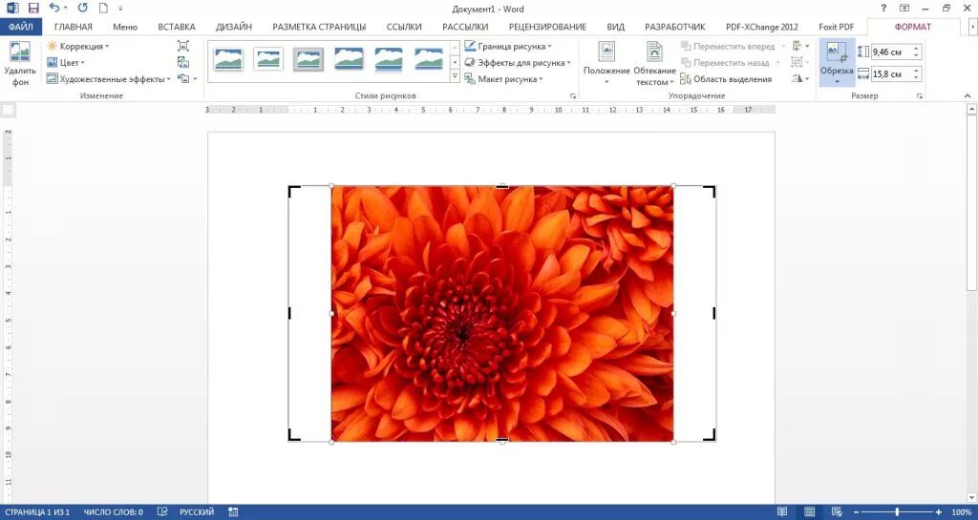The image size is (978, 520).
Task: Expand the Коррекция dropdown
Action: click(77, 46)
